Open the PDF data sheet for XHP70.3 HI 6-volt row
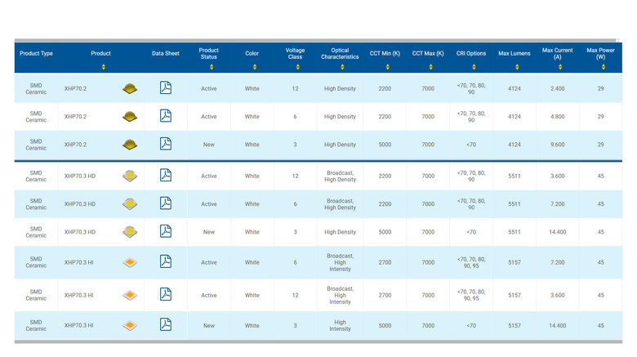This screenshot has width=637, height=357. [165, 261]
